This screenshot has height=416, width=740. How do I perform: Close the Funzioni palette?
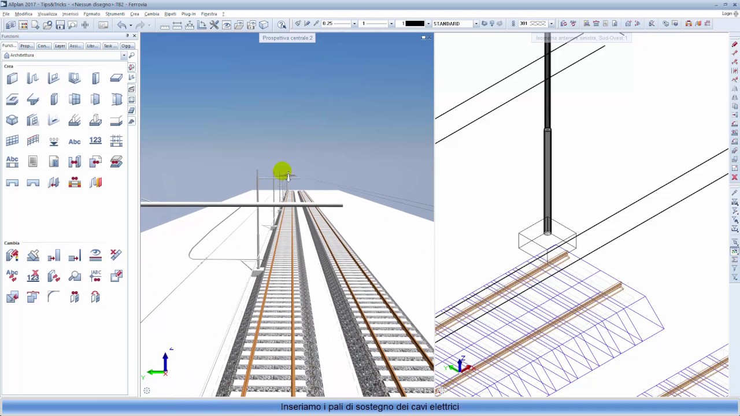[135, 36]
